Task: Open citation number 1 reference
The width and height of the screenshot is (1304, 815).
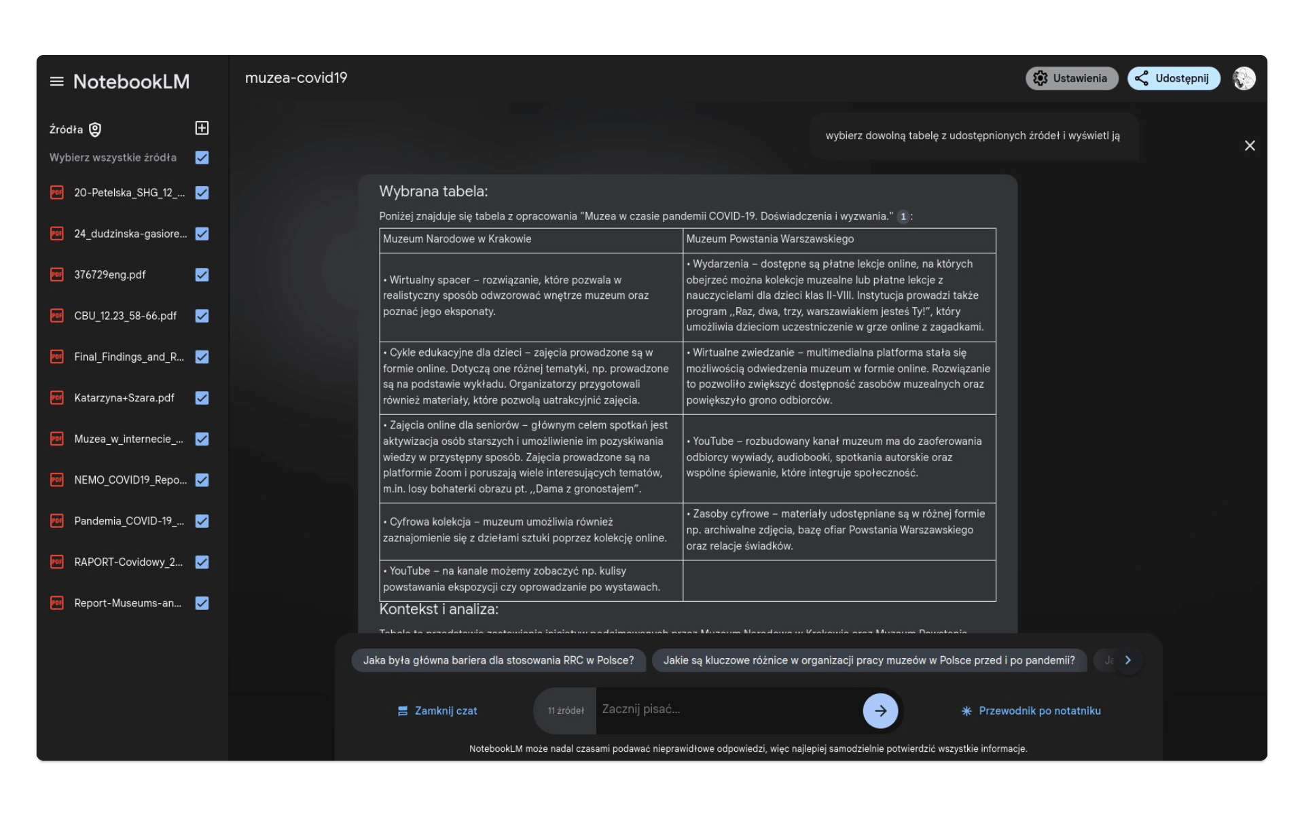Action: [903, 217]
